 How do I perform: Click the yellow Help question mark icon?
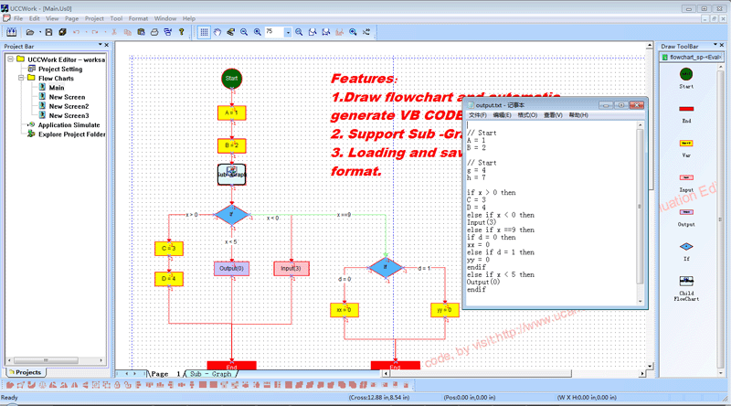click(x=181, y=32)
